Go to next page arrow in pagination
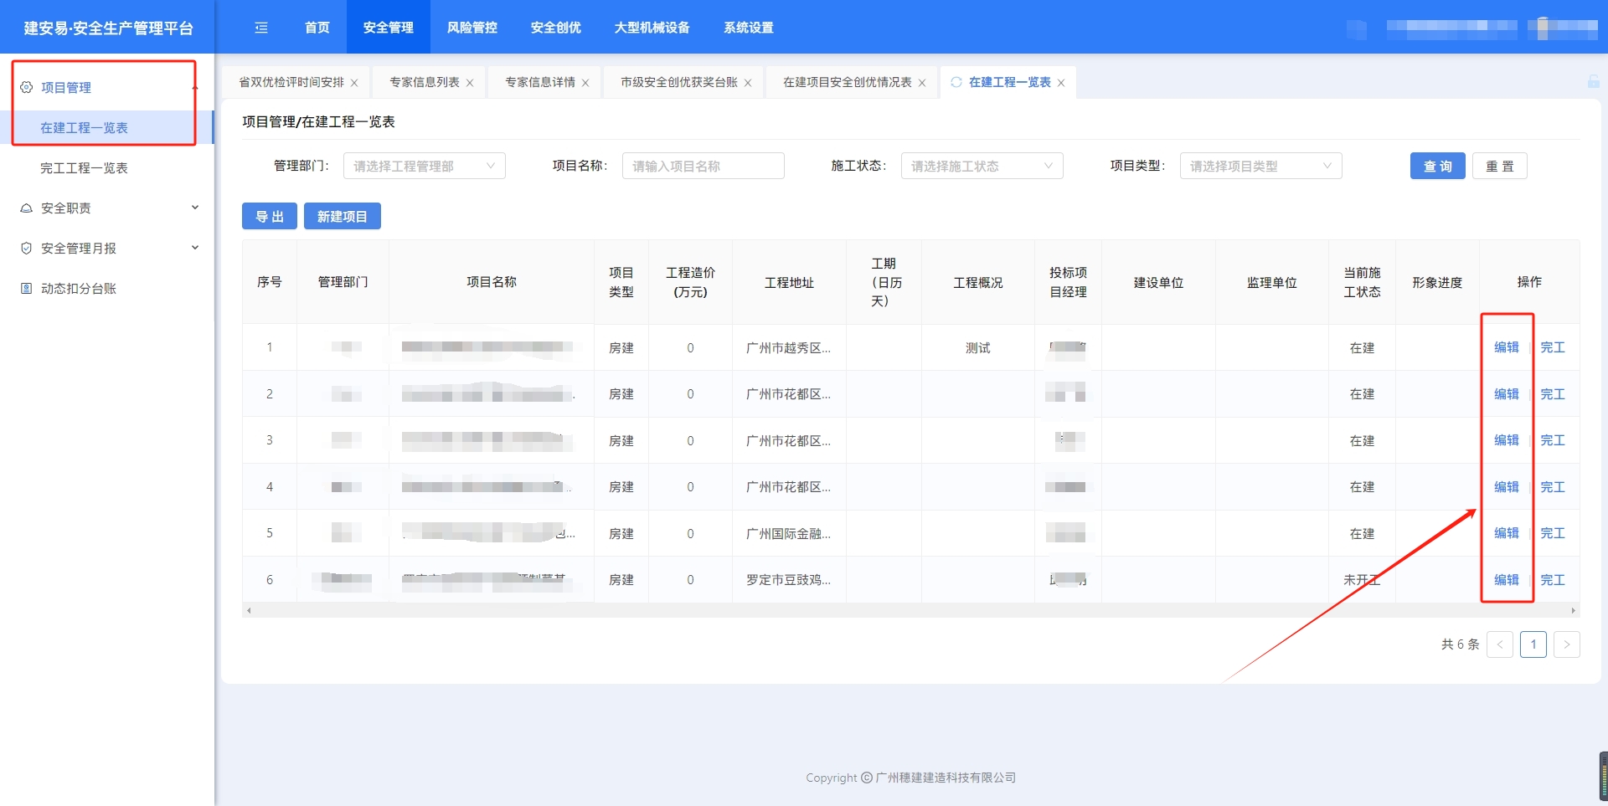This screenshot has width=1608, height=806. point(1566,644)
